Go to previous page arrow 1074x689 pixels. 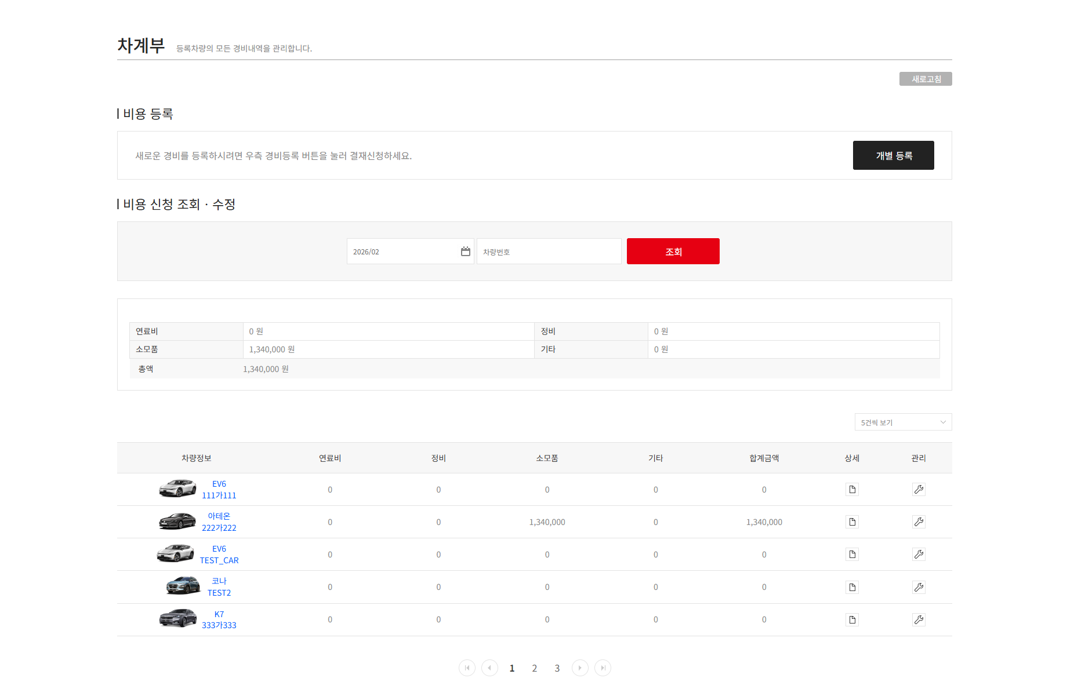tap(489, 668)
